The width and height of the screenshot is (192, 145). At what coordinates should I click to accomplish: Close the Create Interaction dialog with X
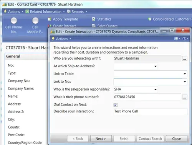(183, 30)
